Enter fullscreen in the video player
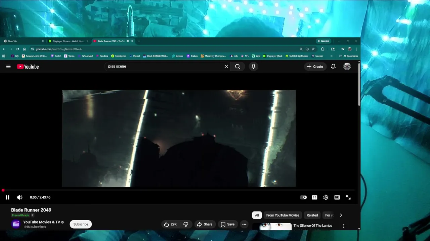 [x=348, y=197]
